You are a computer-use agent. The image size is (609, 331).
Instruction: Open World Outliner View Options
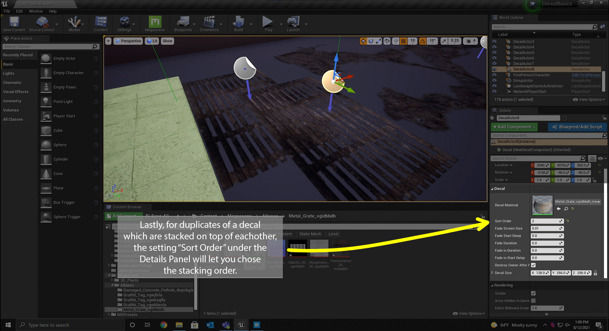pos(589,100)
